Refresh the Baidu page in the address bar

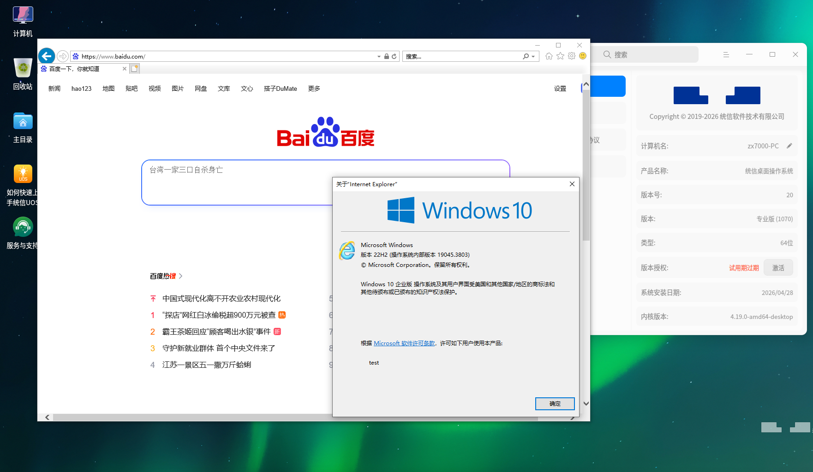(x=394, y=56)
